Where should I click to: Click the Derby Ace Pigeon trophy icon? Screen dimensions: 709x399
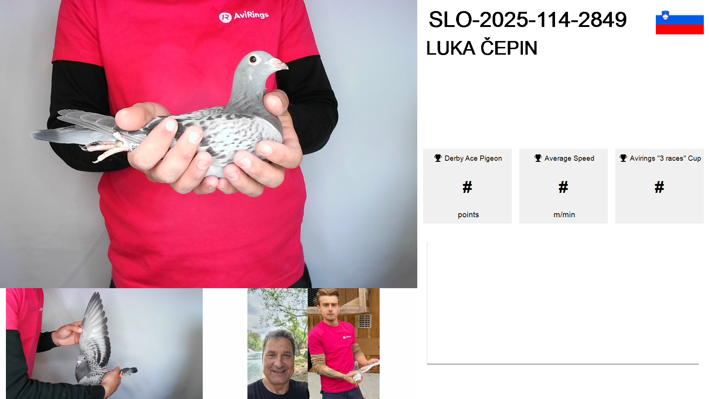tap(438, 158)
